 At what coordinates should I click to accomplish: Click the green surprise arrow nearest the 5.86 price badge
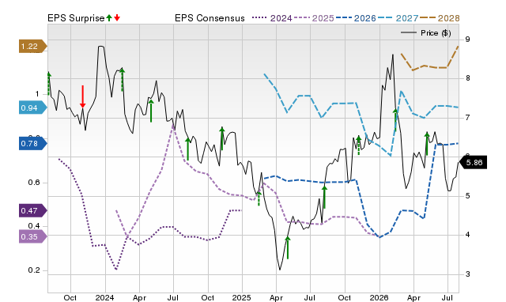[x=427, y=144]
